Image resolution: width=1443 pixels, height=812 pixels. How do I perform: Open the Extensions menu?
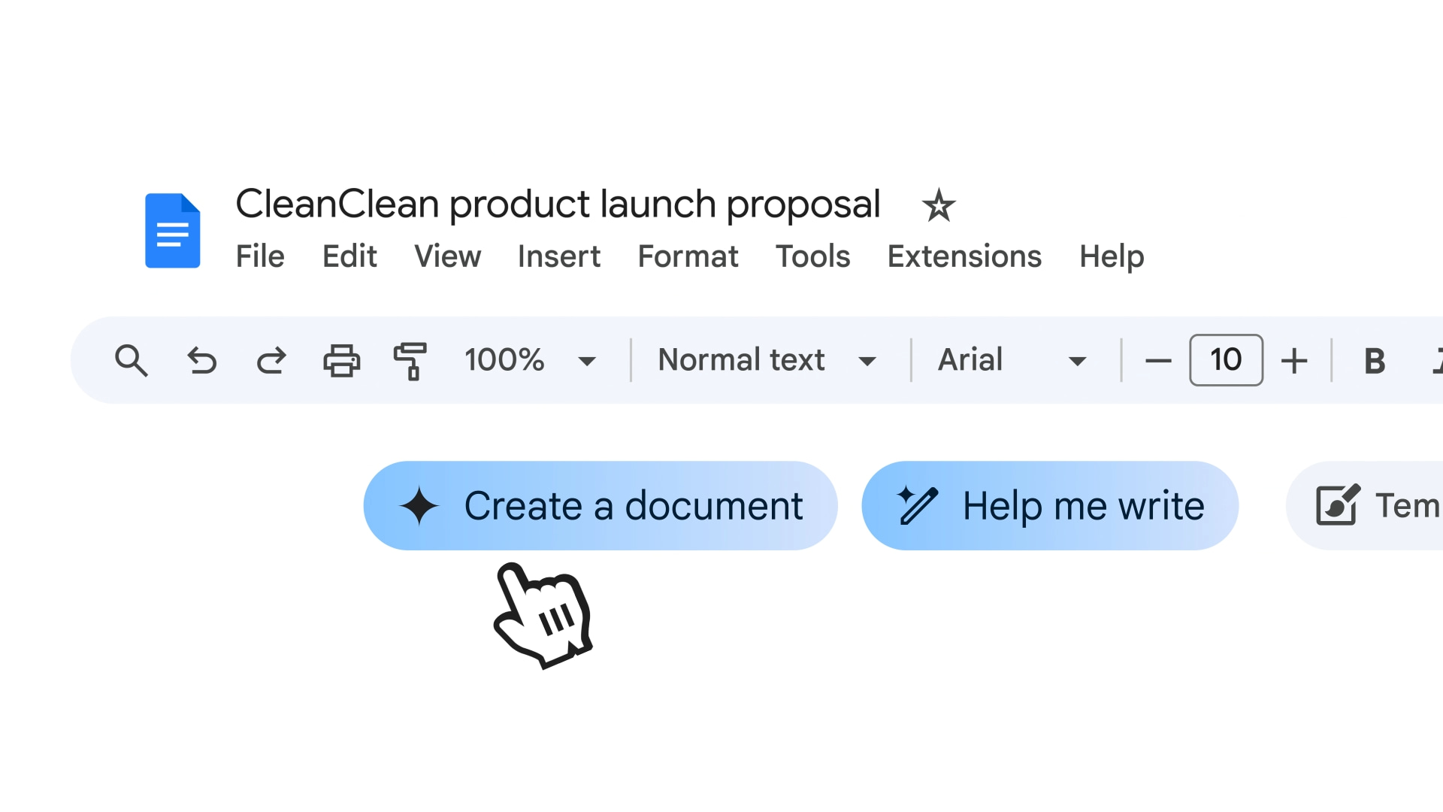[964, 256]
